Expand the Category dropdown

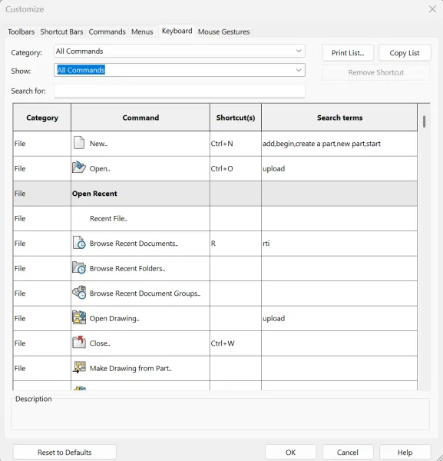[x=180, y=51]
